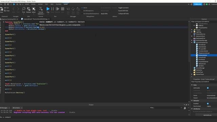The width and height of the screenshot is (217, 122).
Task: Collapse the Data properties section
Action: (x=192, y=85)
